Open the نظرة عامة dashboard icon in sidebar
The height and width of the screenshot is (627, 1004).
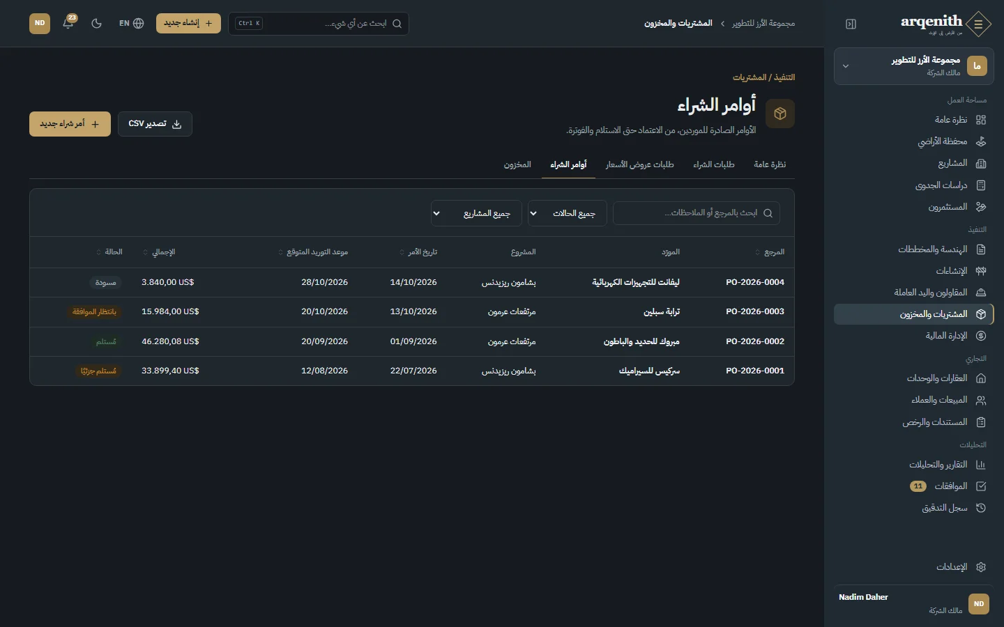click(981, 120)
